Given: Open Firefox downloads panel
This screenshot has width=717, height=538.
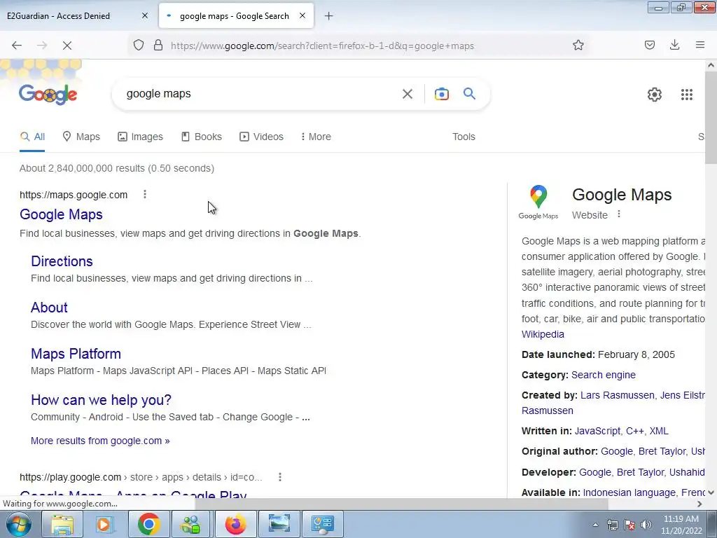Looking at the screenshot, I should coord(674,45).
